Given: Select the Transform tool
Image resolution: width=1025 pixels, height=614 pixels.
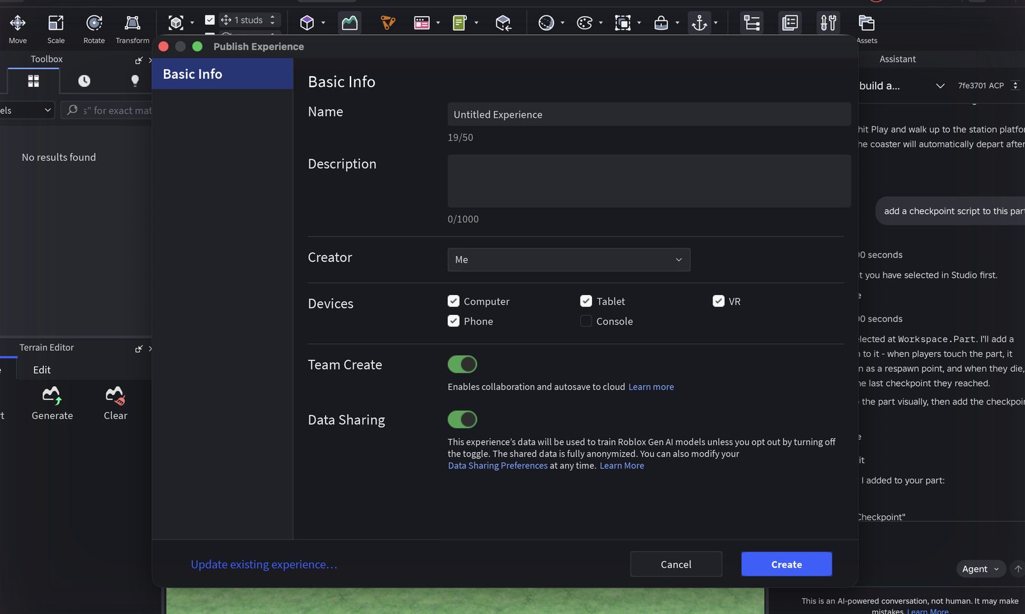Looking at the screenshot, I should (x=133, y=29).
